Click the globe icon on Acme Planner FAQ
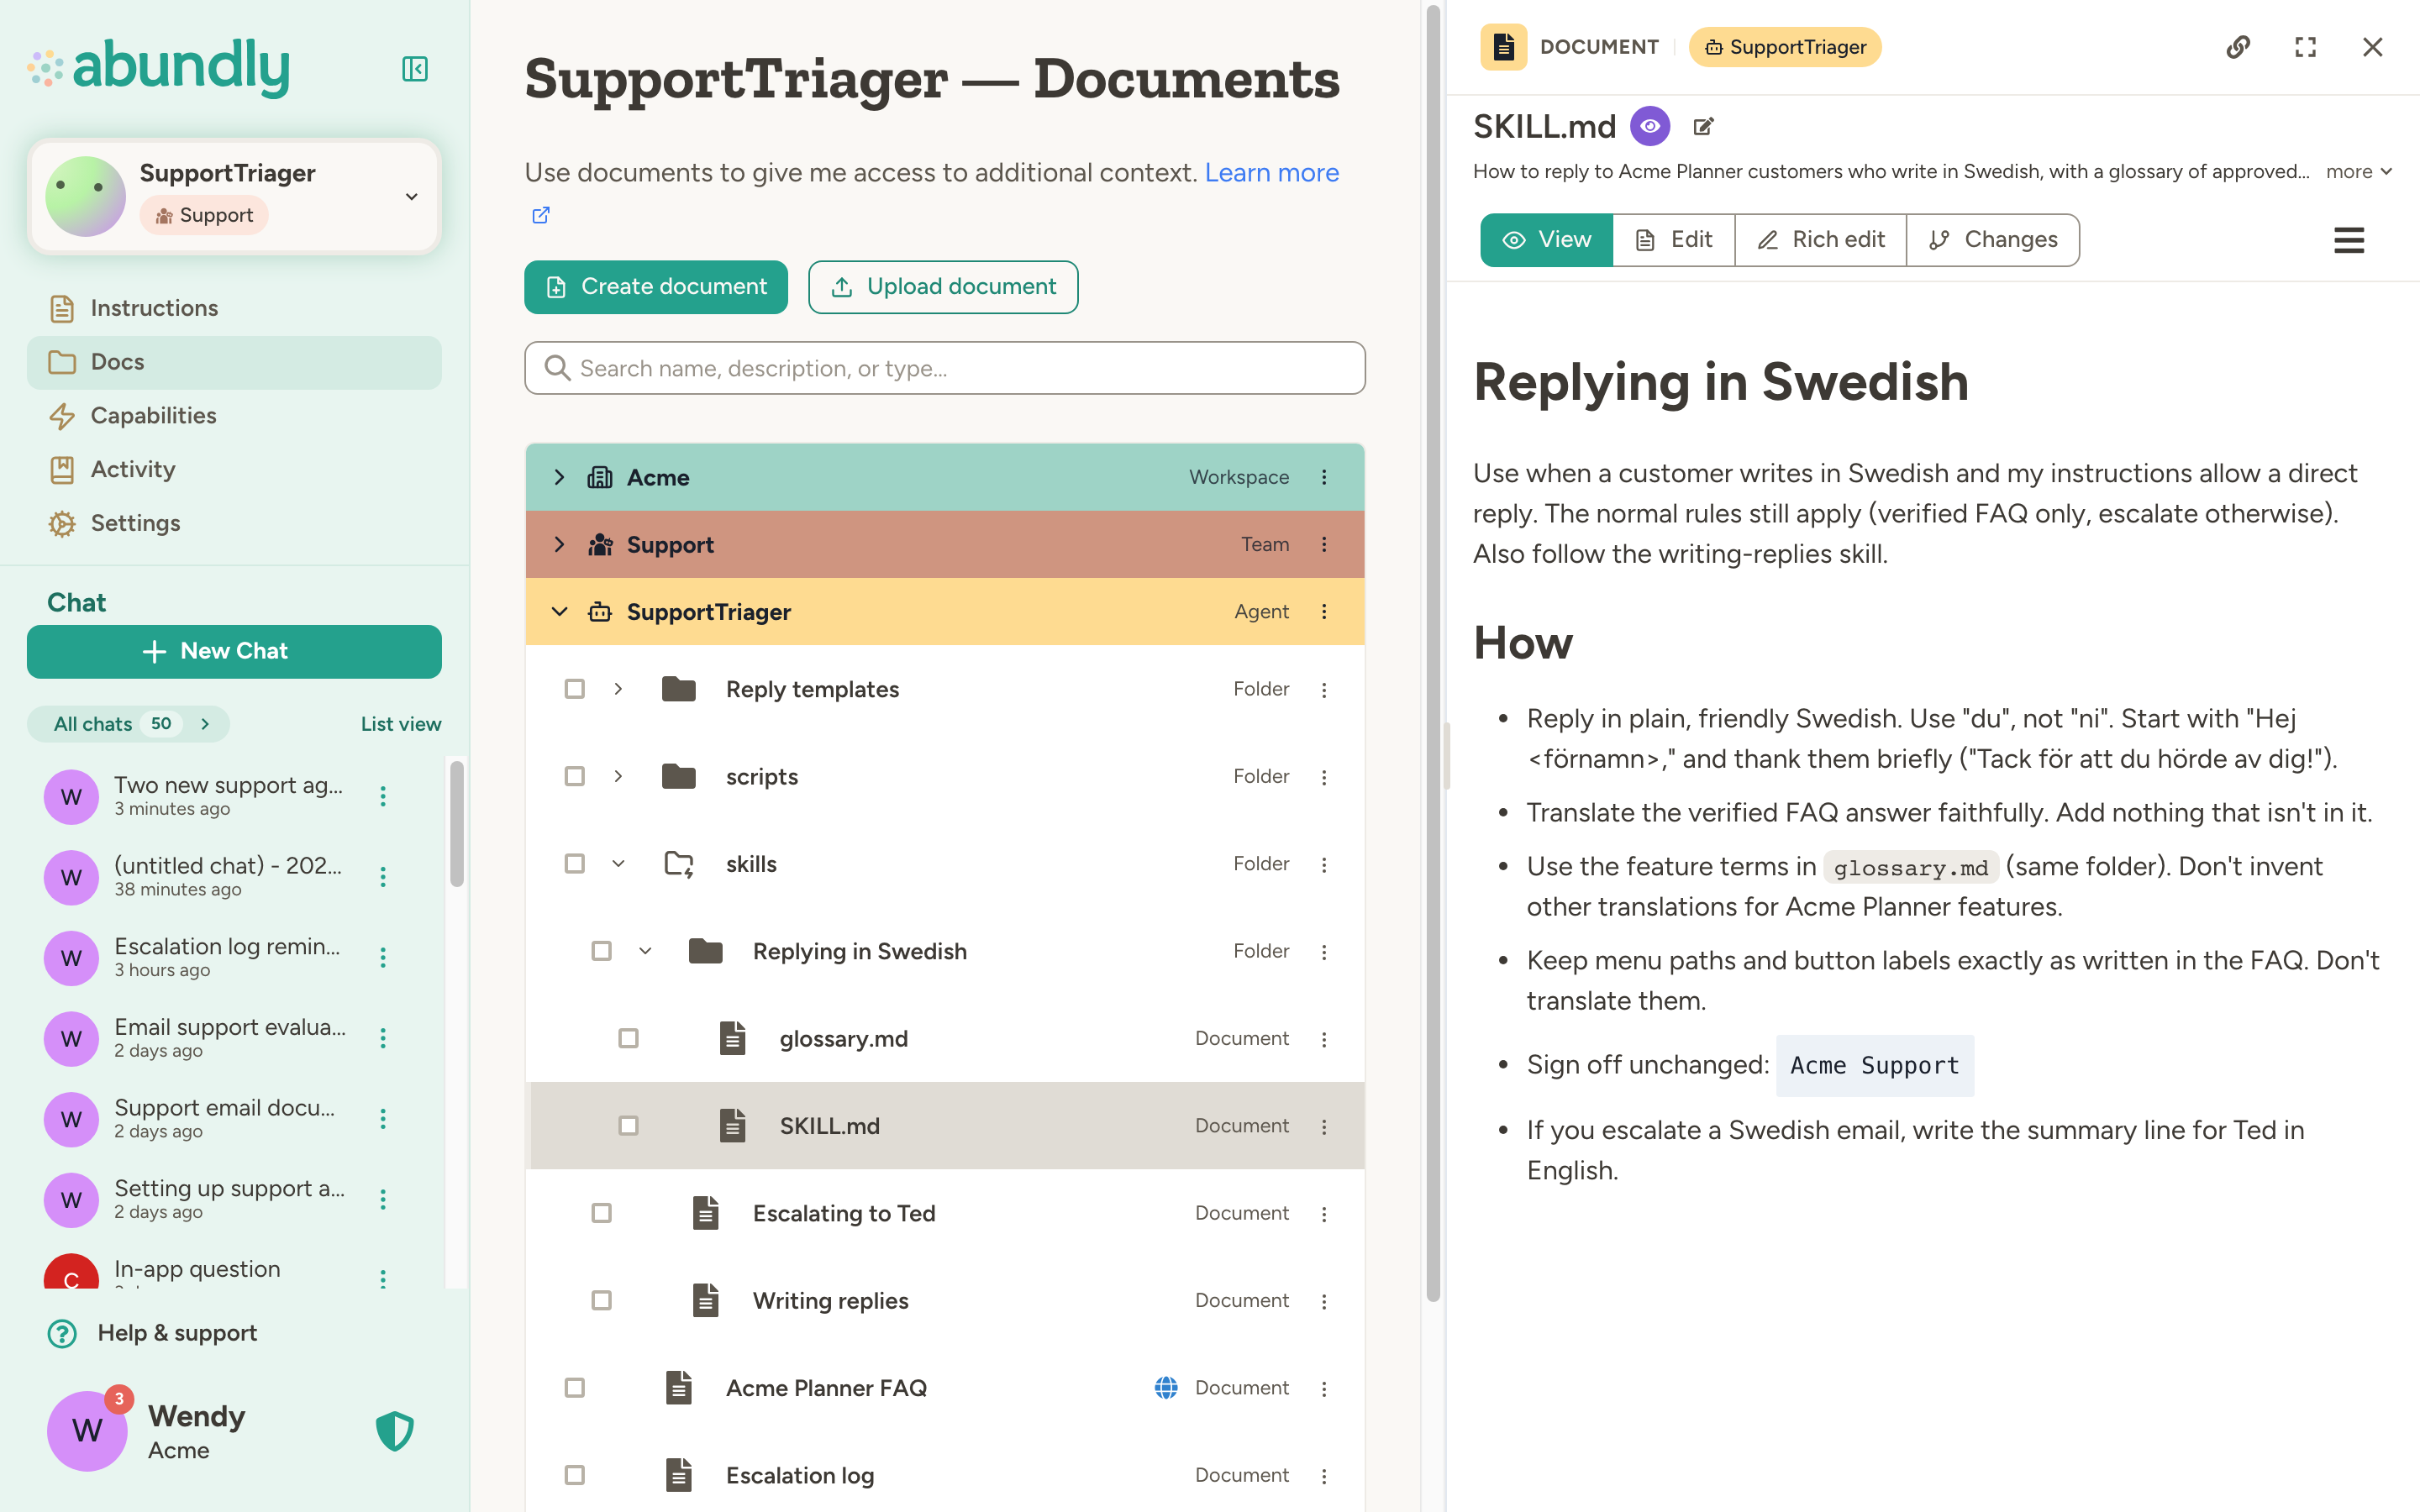2420x1512 pixels. pyautogui.click(x=1166, y=1387)
